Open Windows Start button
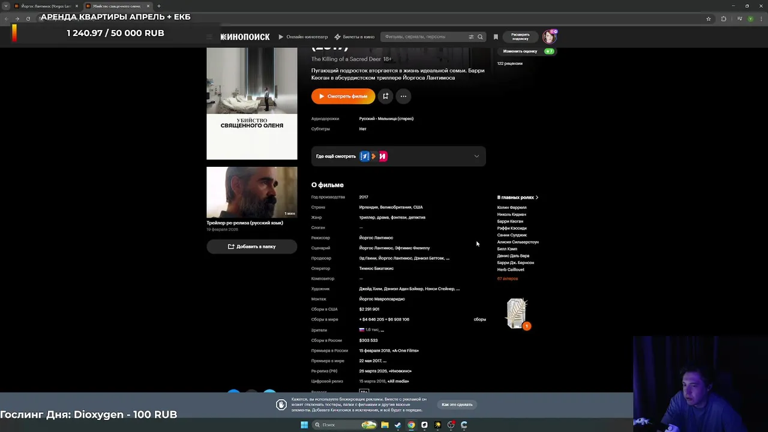 [x=304, y=425]
